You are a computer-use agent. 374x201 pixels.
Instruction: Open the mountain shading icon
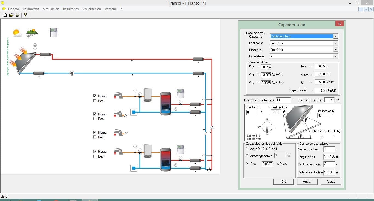pos(32,33)
